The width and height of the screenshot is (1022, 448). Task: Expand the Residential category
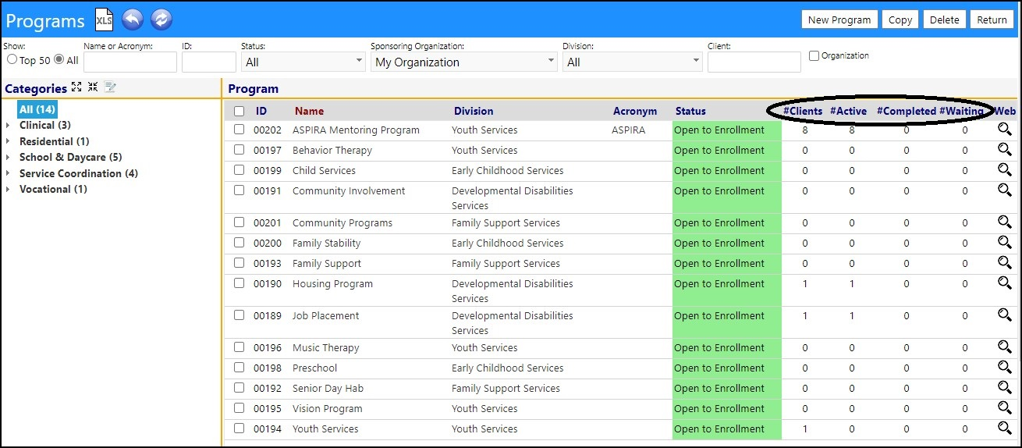pos(8,142)
